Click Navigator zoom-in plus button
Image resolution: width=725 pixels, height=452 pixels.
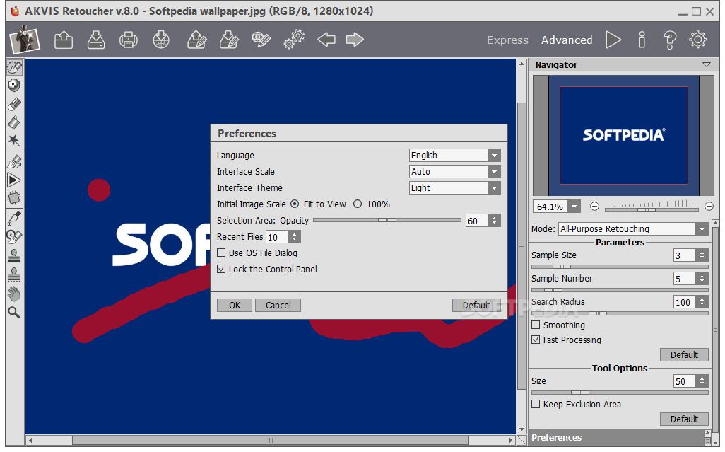[709, 207]
